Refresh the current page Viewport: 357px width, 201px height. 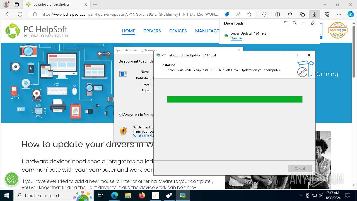[x=20, y=14]
